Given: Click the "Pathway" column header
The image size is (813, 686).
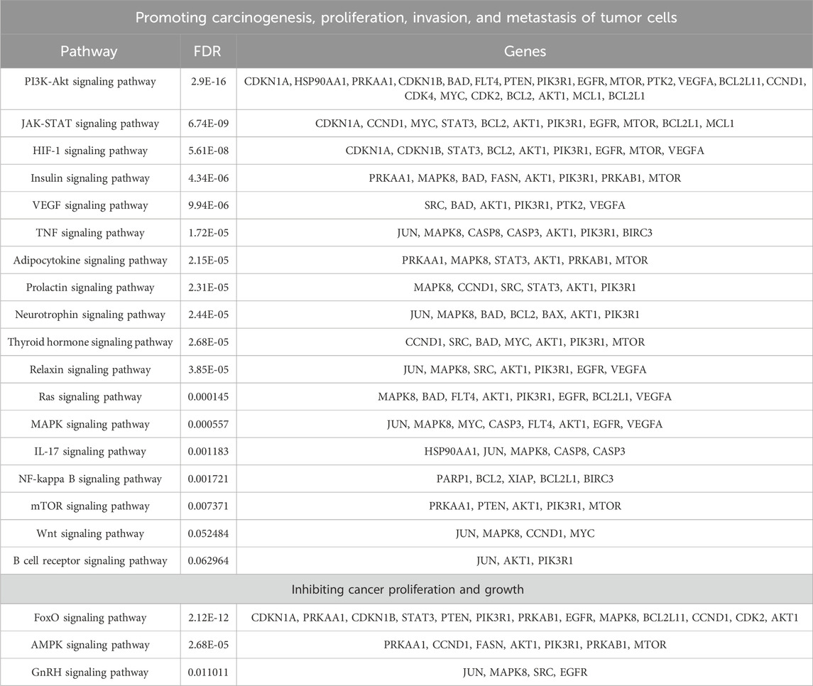Looking at the screenshot, I should [89, 51].
